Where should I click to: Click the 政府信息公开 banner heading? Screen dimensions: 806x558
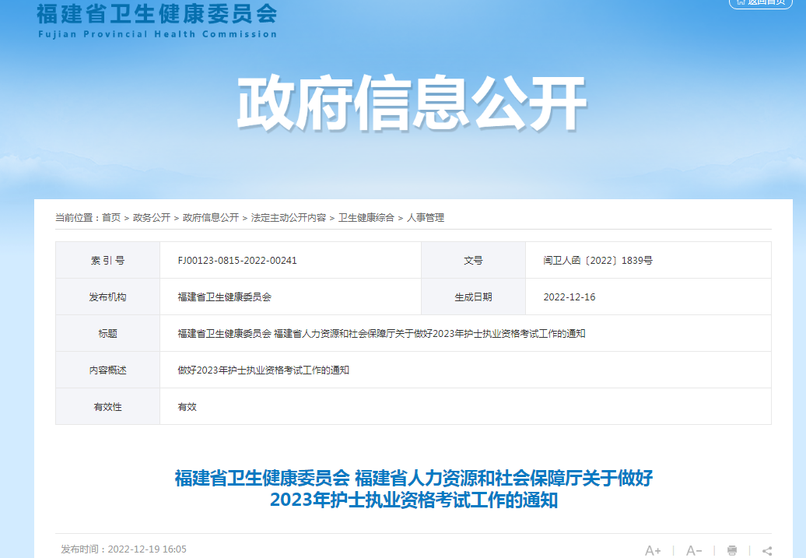click(x=412, y=103)
